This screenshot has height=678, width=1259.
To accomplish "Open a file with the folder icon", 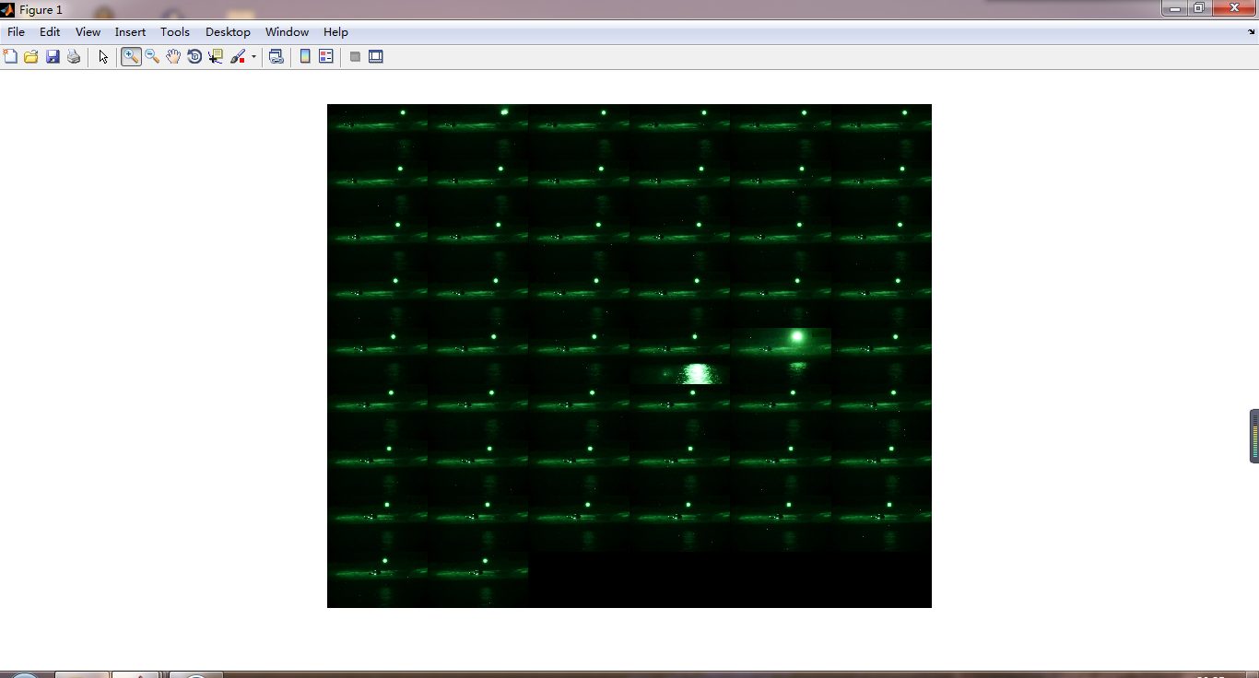I will pyautogui.click(x=31, y=57).
